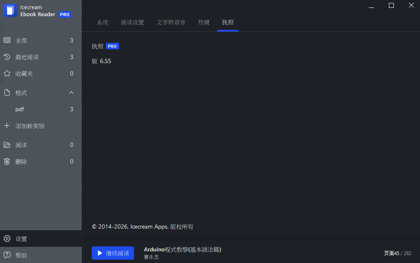Viewport: 420px width, 263px height.
Task: Click the count 3 in the pdf row
Action: pos(71,109)
